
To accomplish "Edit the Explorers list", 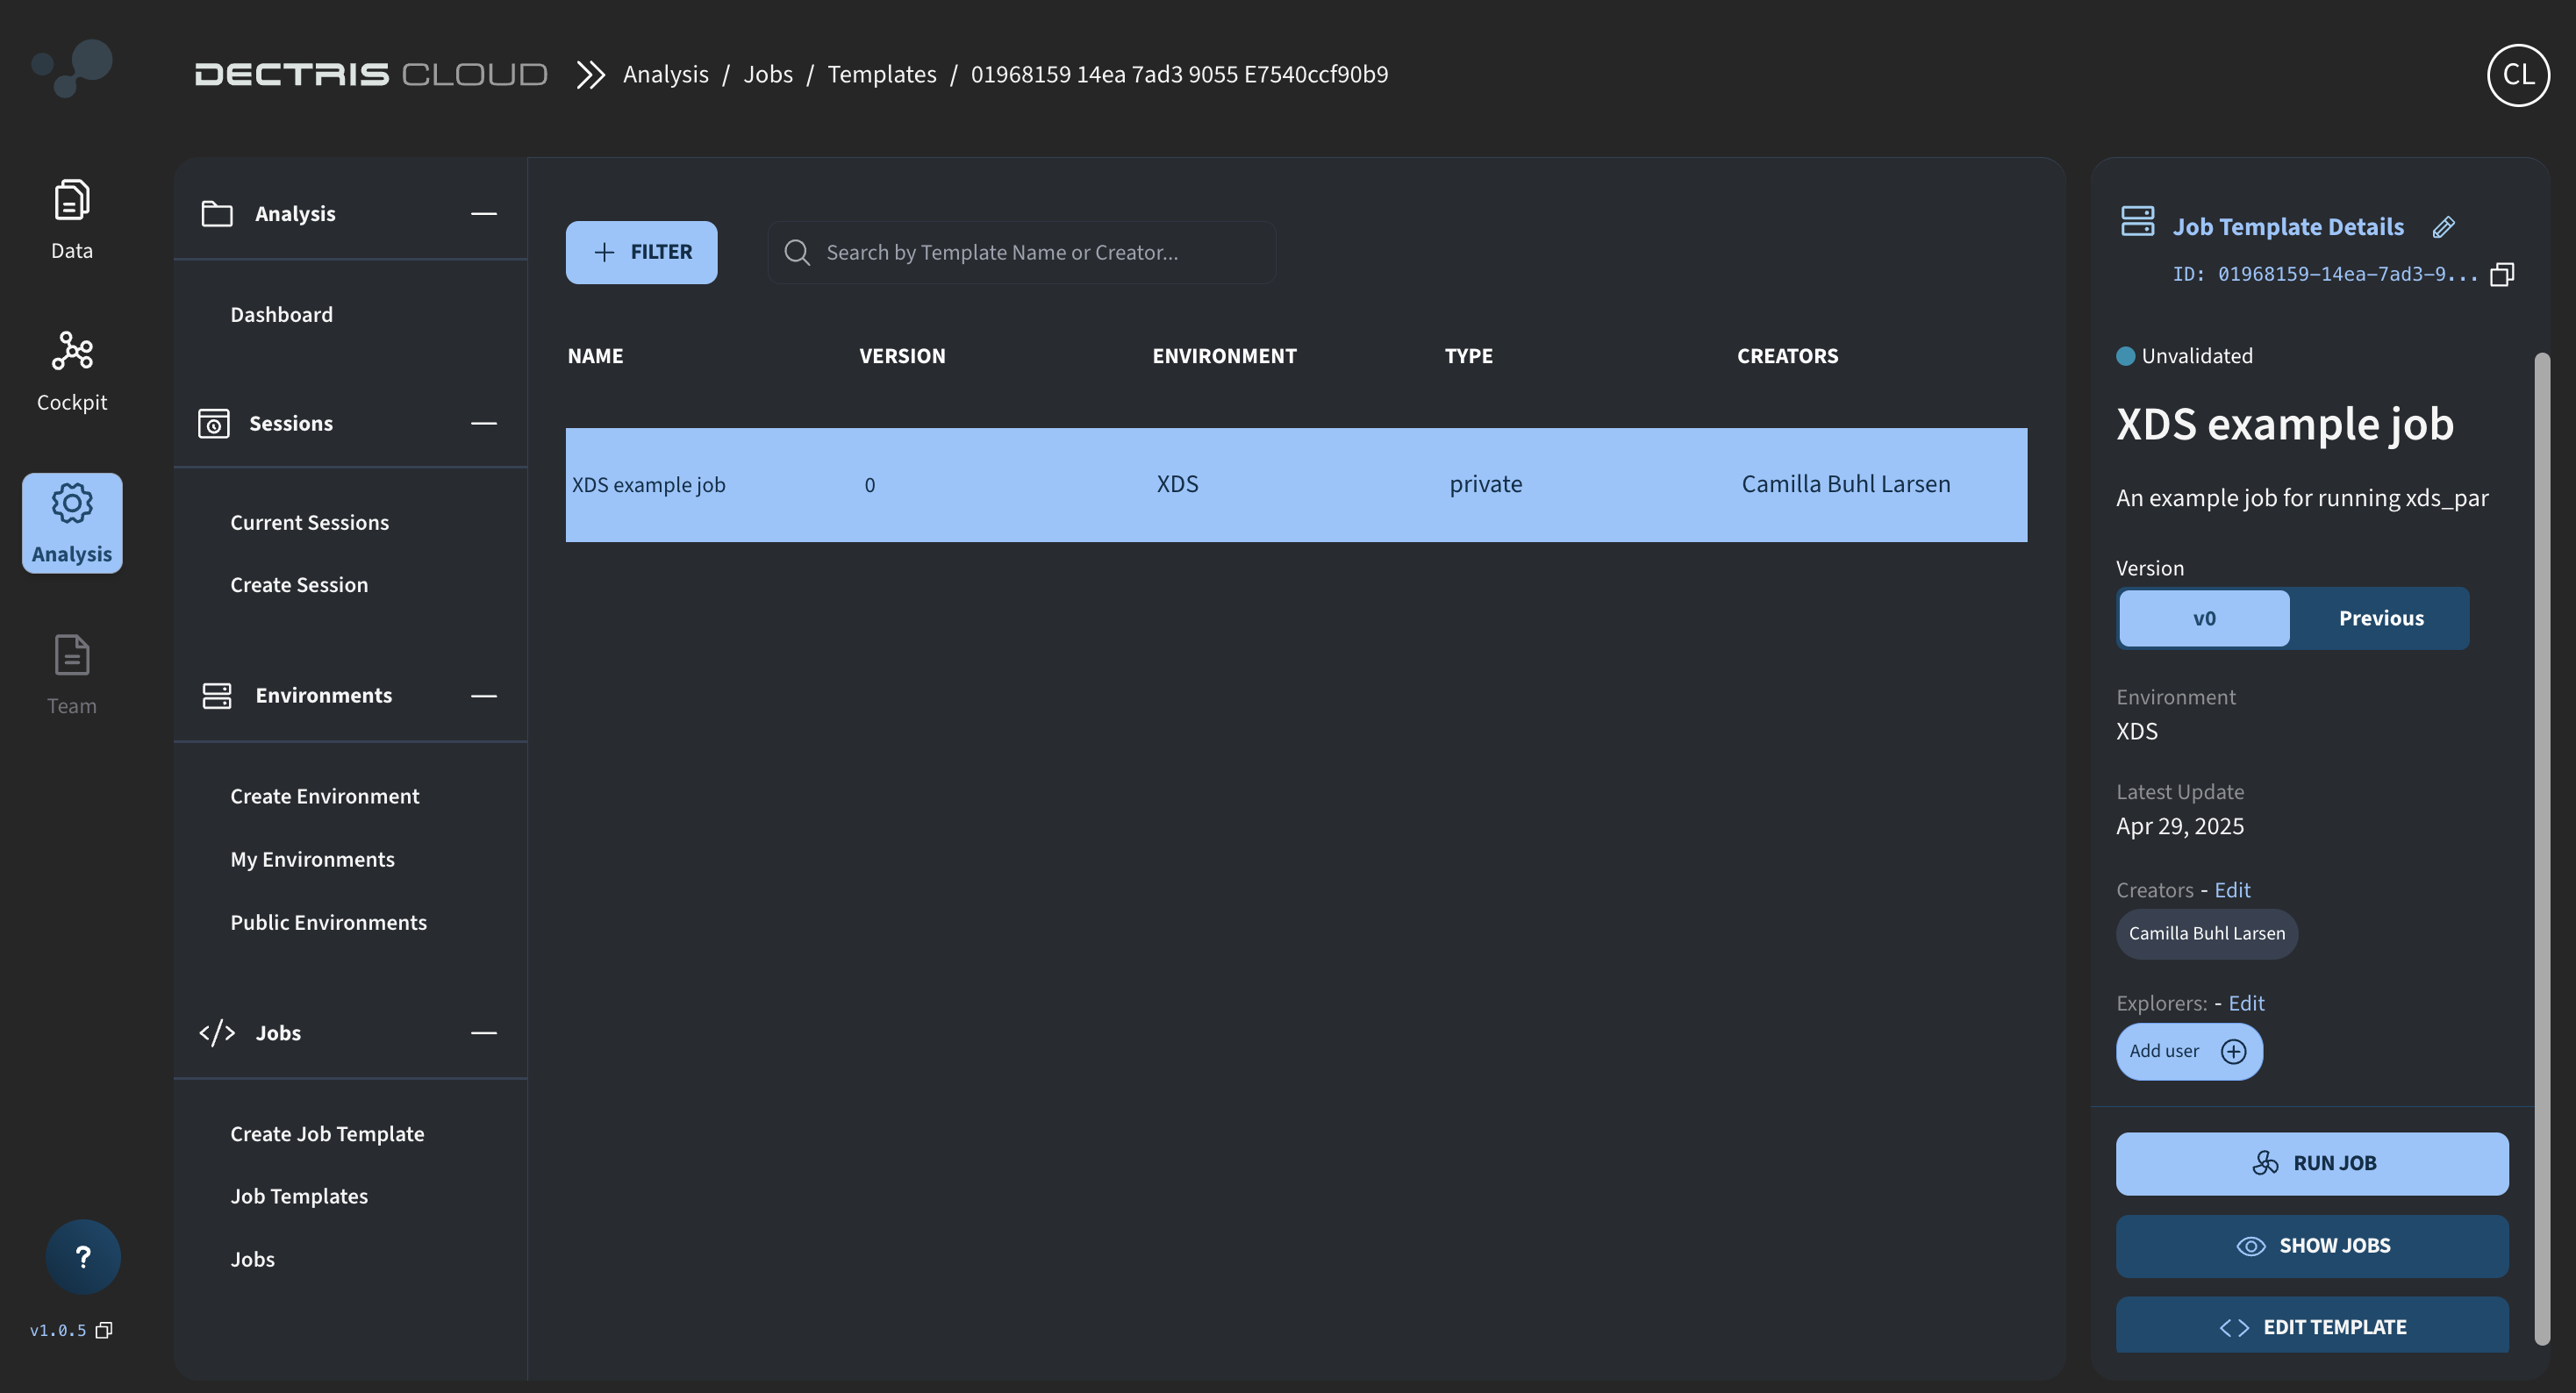I will [2245, 1003].
